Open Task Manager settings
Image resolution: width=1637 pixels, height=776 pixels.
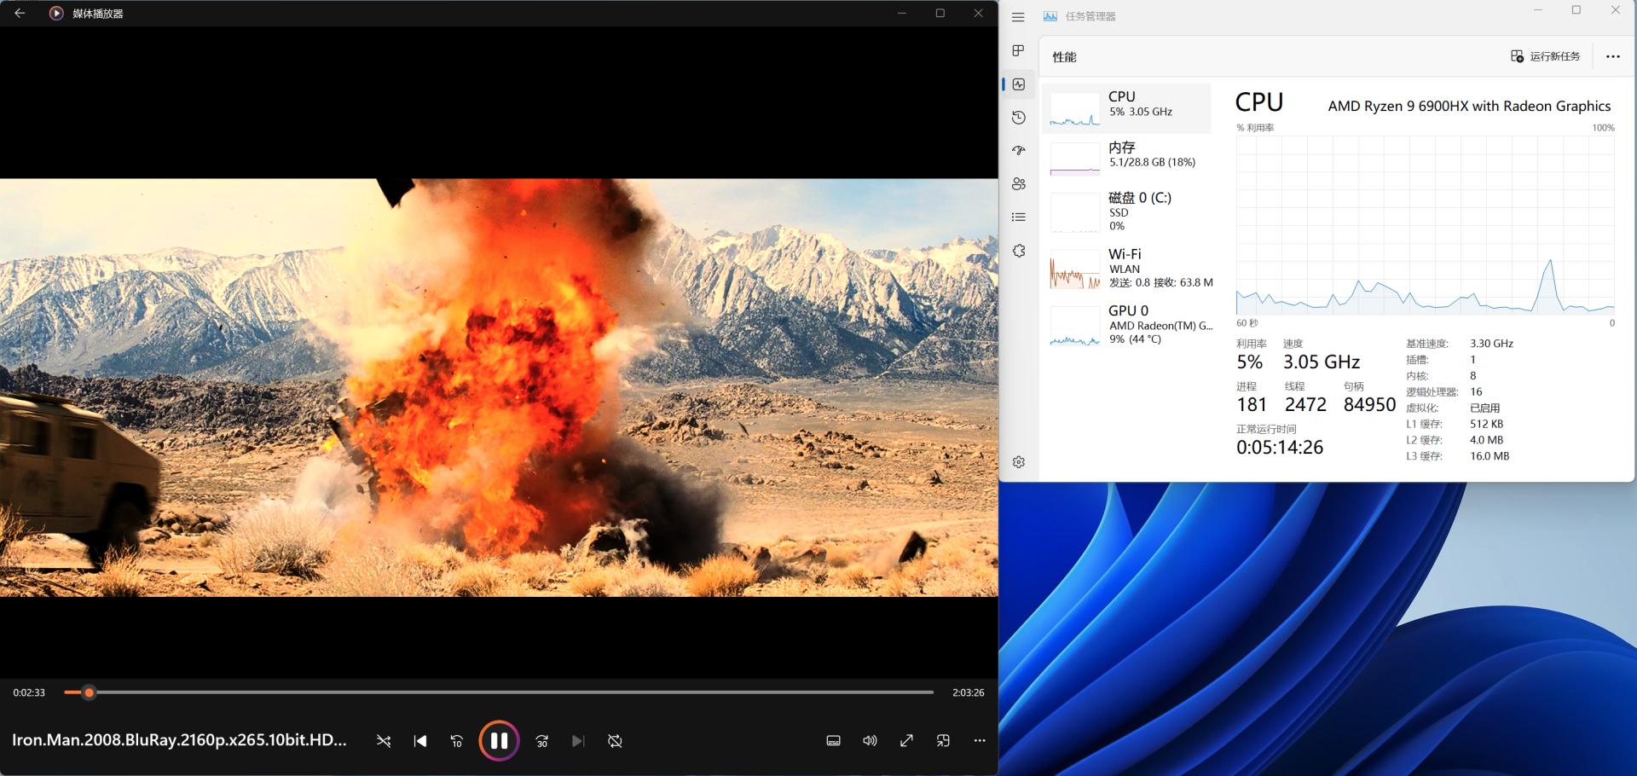coord(1018,461)
